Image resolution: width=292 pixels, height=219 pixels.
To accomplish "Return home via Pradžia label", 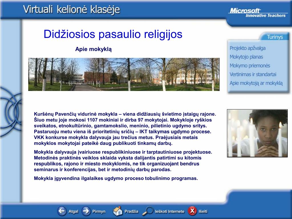I will 131,211.
